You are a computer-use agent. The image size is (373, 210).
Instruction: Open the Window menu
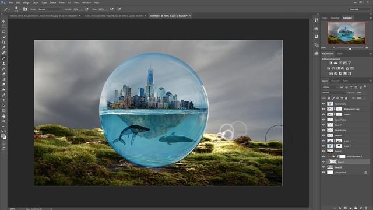point(86,3)
